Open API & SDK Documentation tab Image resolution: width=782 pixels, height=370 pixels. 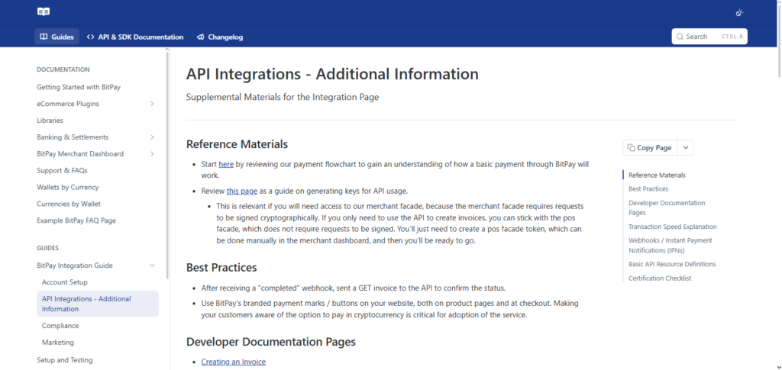134,37
